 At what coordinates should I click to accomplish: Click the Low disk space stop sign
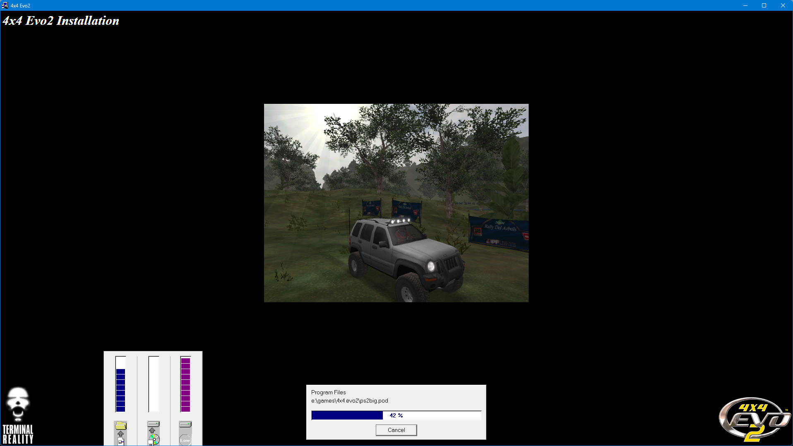[185, 440]
